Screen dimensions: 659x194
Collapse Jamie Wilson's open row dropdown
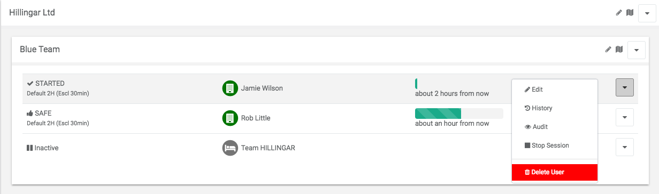(x=625, y=87)
